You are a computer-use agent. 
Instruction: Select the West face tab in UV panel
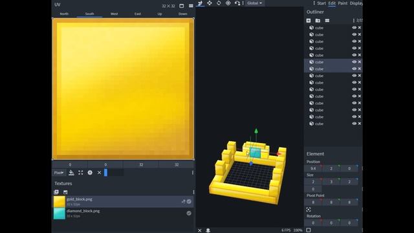[x=114, y=14]
